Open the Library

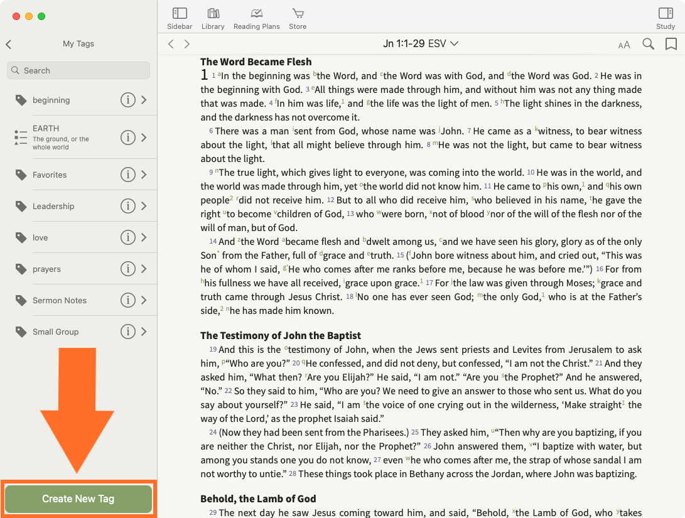point(213,14)
